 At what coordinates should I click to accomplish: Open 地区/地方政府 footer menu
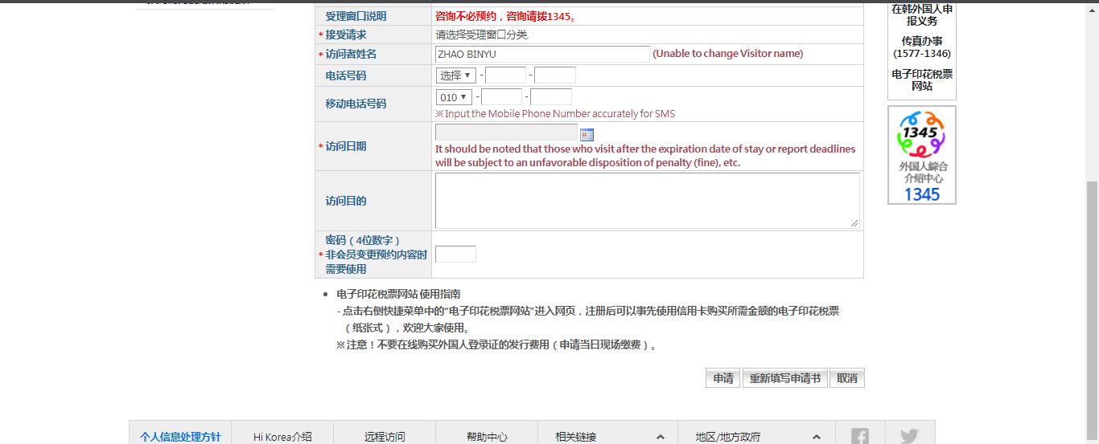pos(728,437)
